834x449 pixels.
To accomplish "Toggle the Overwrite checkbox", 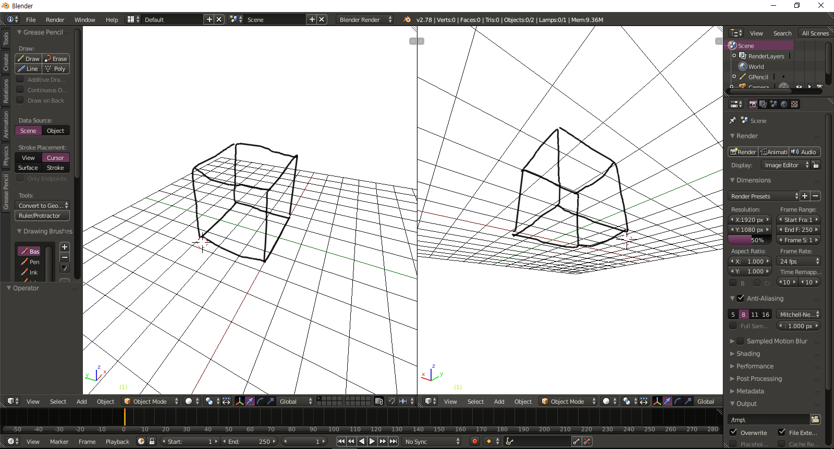I will tap(733, 432).
